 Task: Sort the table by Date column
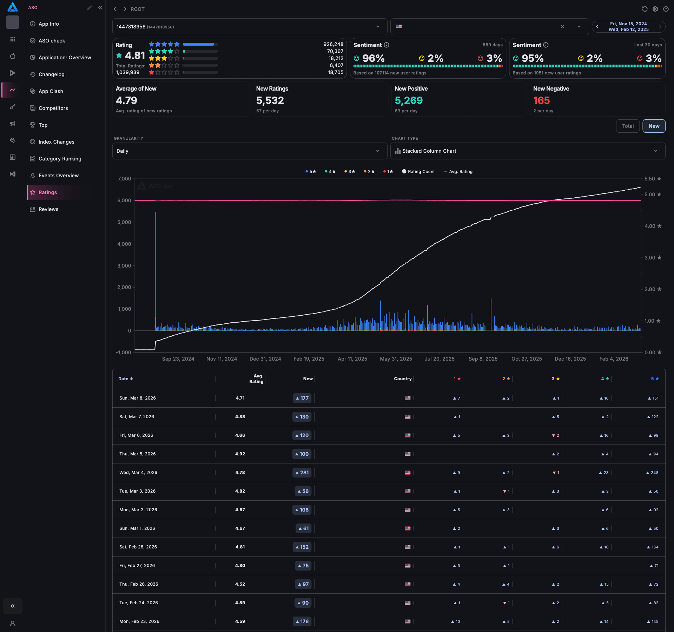[126, 379]
